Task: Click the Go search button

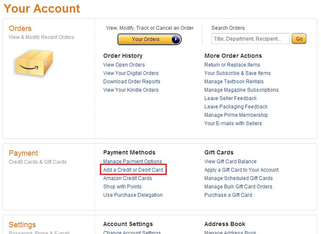Action: [x=299, y=39]
